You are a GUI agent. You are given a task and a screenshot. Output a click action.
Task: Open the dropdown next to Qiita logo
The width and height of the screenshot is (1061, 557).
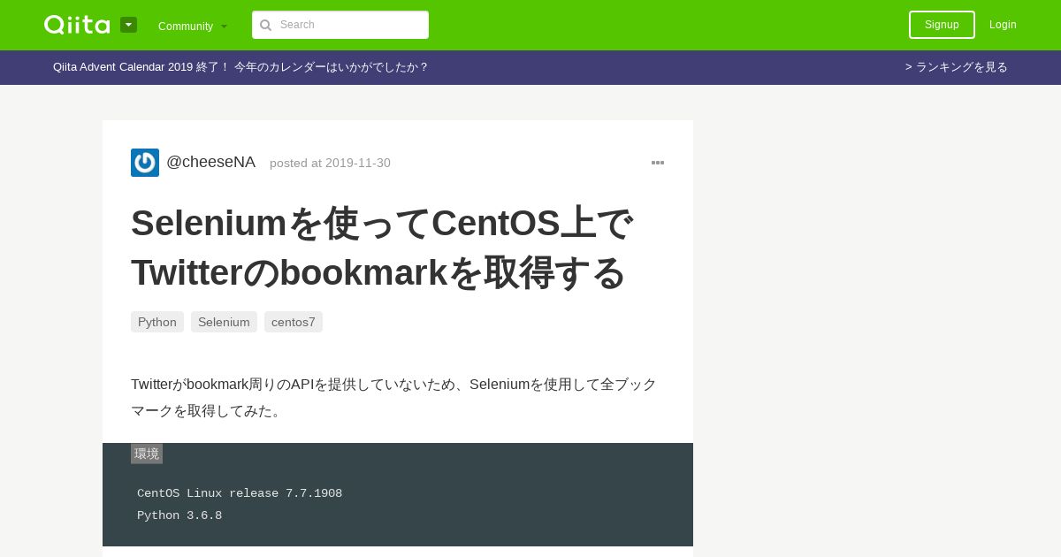(x=128, y=25)
